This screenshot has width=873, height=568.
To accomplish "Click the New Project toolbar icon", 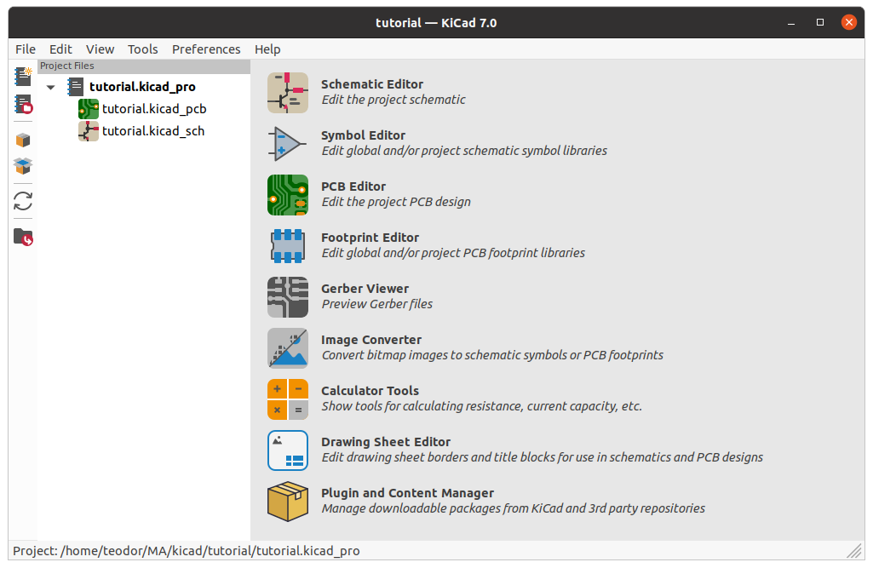I will pos(23,76).
